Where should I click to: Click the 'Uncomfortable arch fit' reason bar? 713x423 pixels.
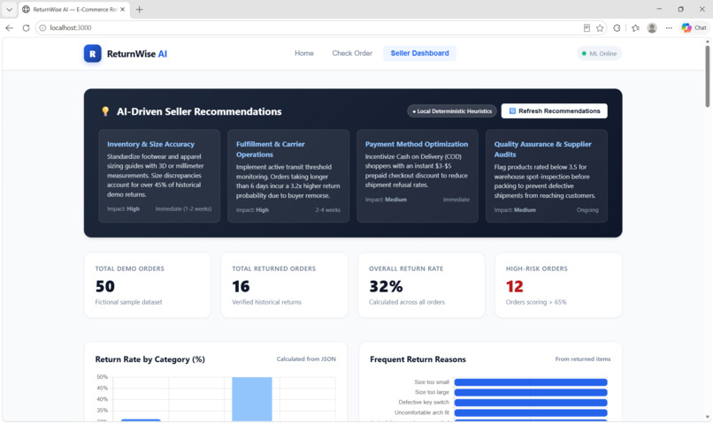(531, 412)
